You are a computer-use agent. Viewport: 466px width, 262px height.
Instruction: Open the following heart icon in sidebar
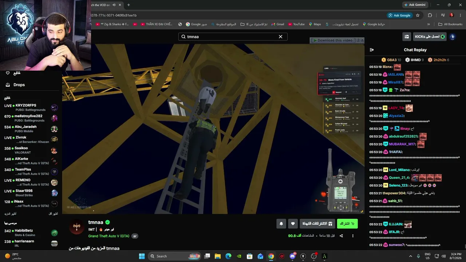[x=8, y=73]
